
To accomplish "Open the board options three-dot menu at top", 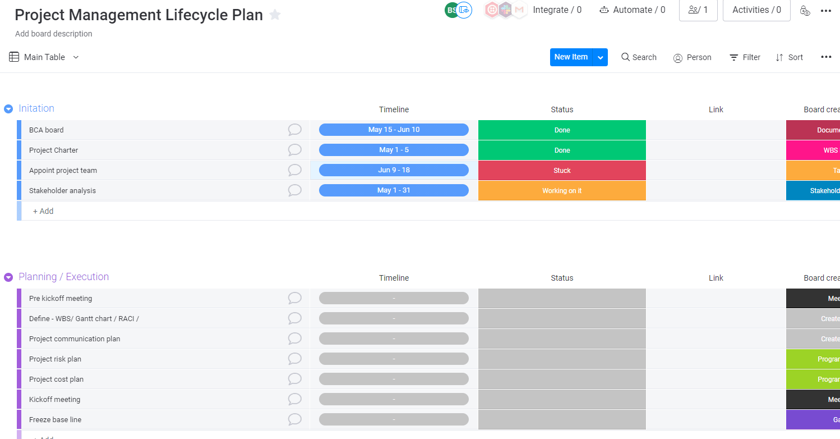I will 826,11.
